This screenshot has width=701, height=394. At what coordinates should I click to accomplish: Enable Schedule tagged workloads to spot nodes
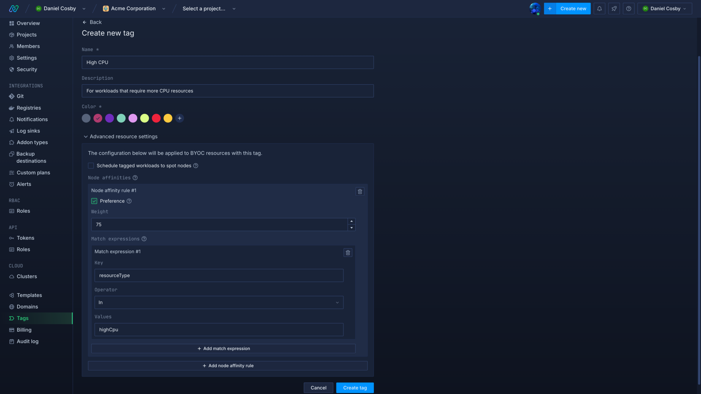[x=91, y=166]
